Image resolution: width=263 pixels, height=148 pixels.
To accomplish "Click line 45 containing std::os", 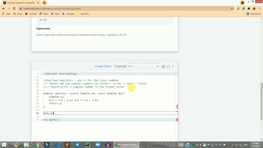I will pos(110,113).
